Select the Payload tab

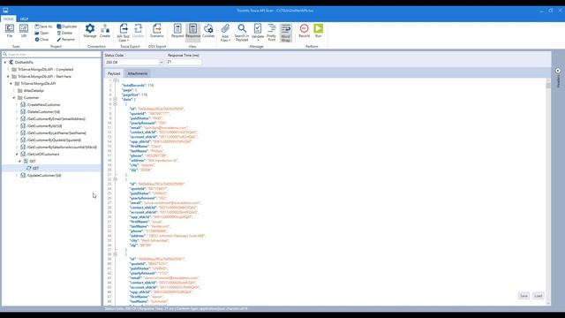click(x=114, y=73)
